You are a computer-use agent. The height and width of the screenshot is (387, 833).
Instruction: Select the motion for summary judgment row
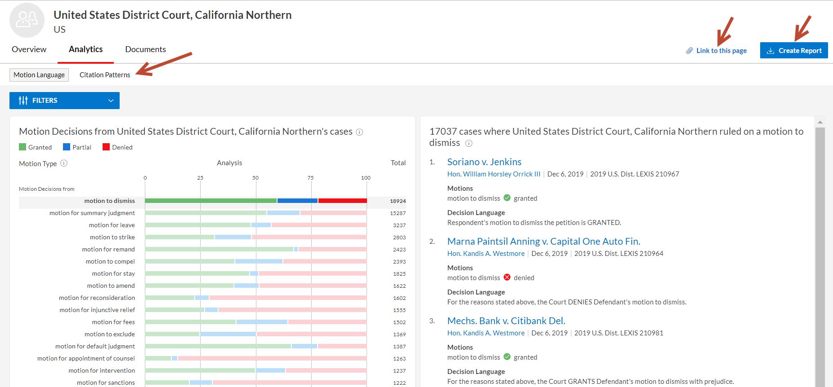point(212,213)
